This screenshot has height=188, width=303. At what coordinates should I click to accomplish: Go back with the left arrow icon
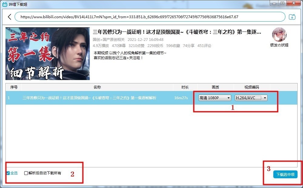pos(9,17)
